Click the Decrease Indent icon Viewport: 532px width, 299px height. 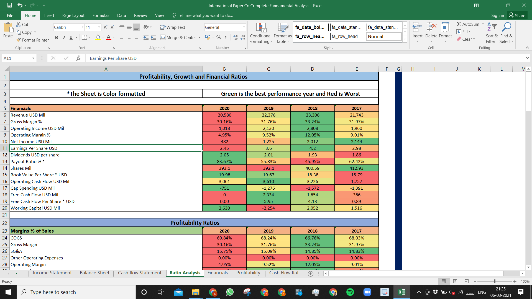click(x=146, y=37)
